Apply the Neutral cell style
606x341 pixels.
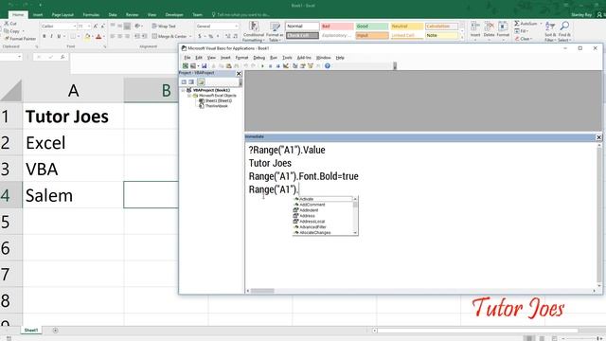(406, 27)
